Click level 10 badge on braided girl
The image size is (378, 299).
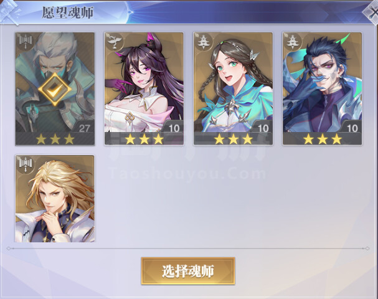click(x=263, y=128)
